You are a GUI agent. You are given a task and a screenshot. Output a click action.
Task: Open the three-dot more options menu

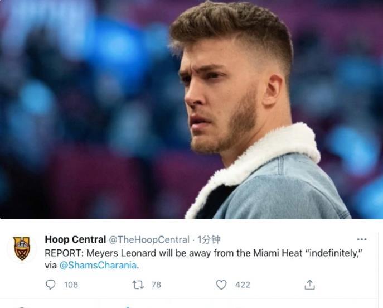point(361,239)
